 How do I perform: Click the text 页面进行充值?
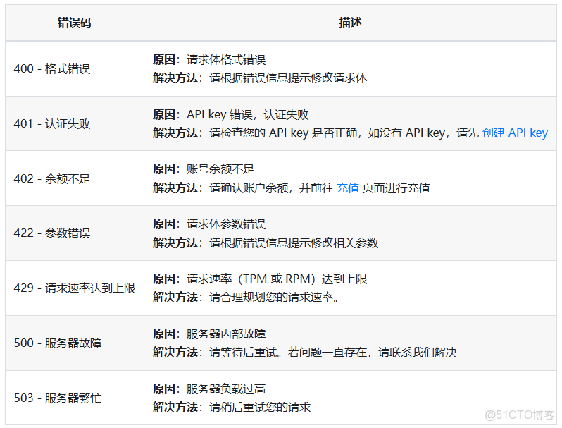point(396,188)
